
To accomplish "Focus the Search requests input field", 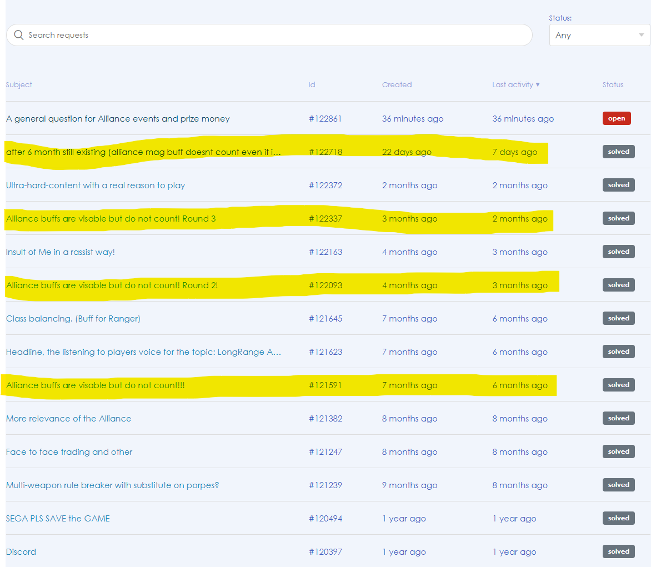I will [x=269, y=35].
